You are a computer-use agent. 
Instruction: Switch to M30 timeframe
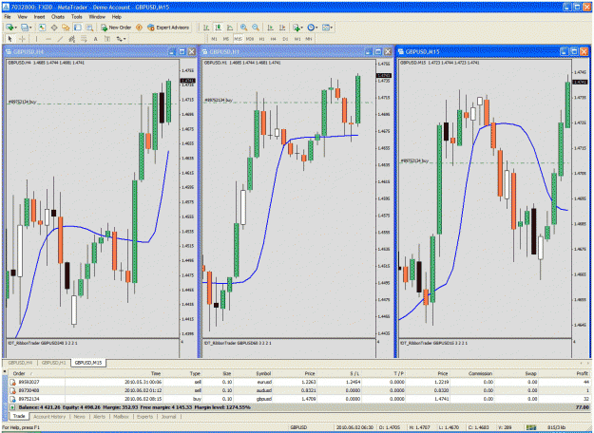tap(250, 39)
